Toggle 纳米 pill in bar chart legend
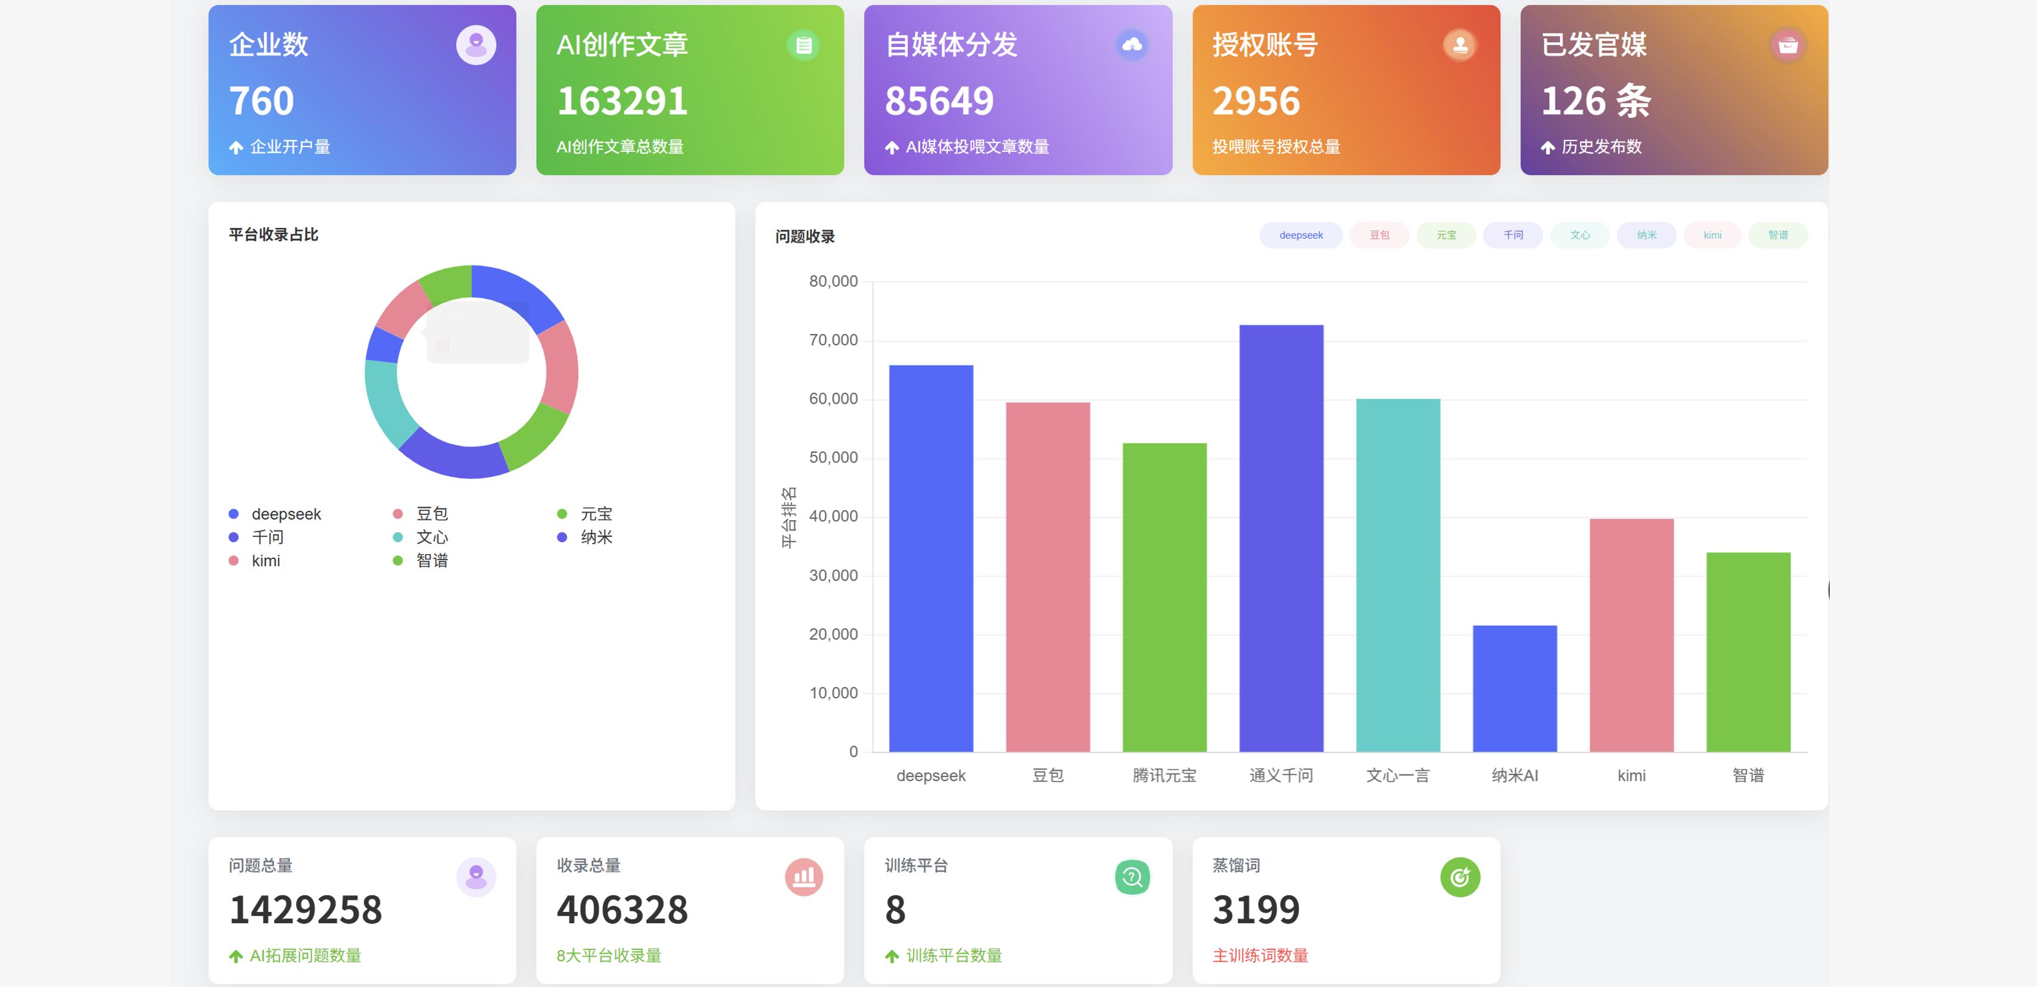The width and height of the screenshot is (2037, 987). pyautogui.click(x=1646, y=236)
